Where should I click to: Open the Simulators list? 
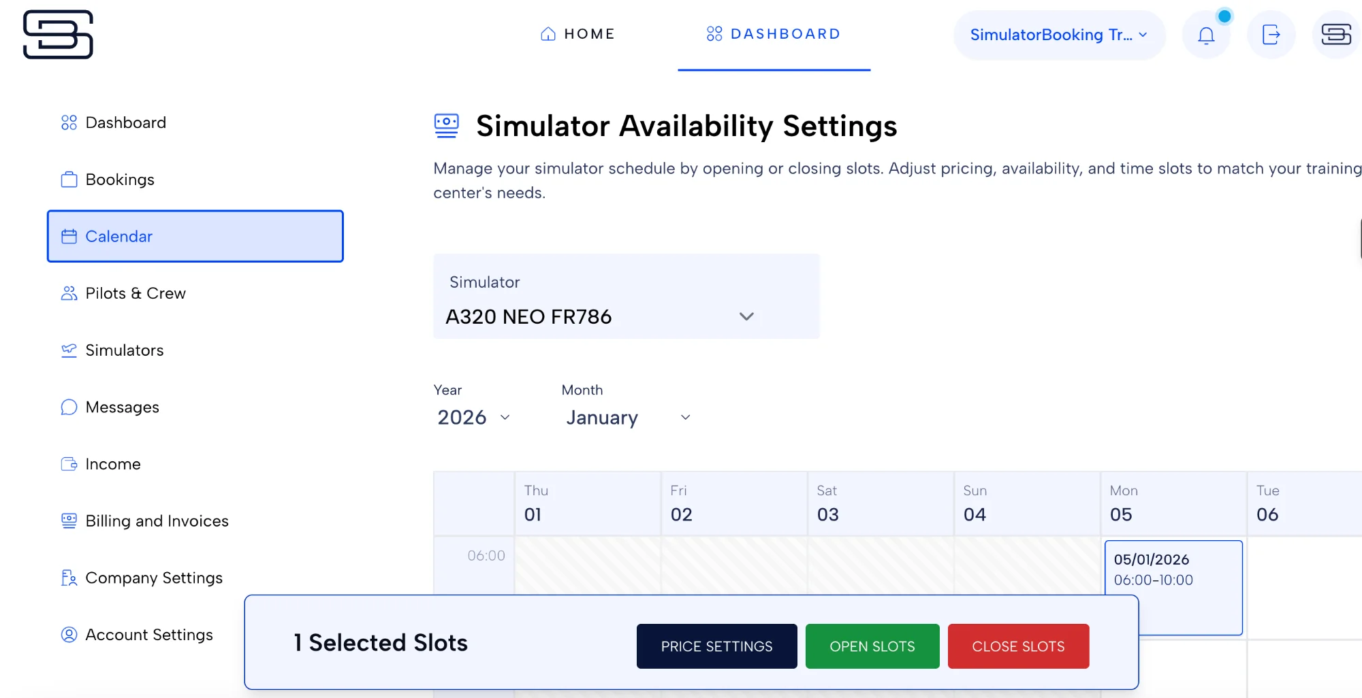coord(123,350)
